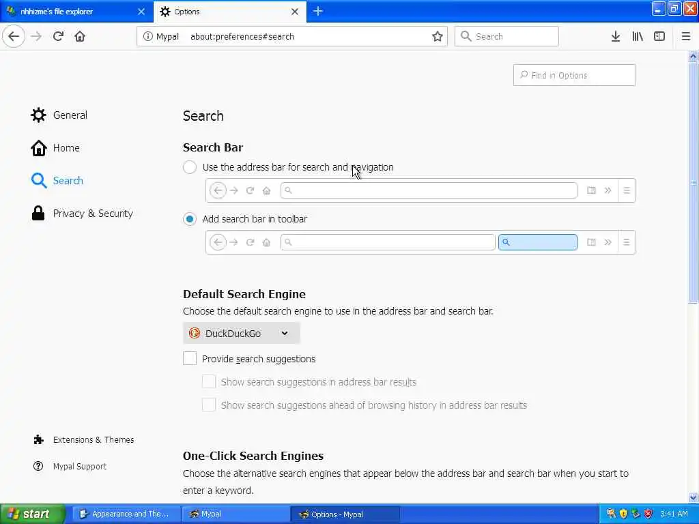Image resolution: width=699 pixels, height=524 pixels.
Task: Toggle the sidebars icon in toolbar
Action: 659,37
